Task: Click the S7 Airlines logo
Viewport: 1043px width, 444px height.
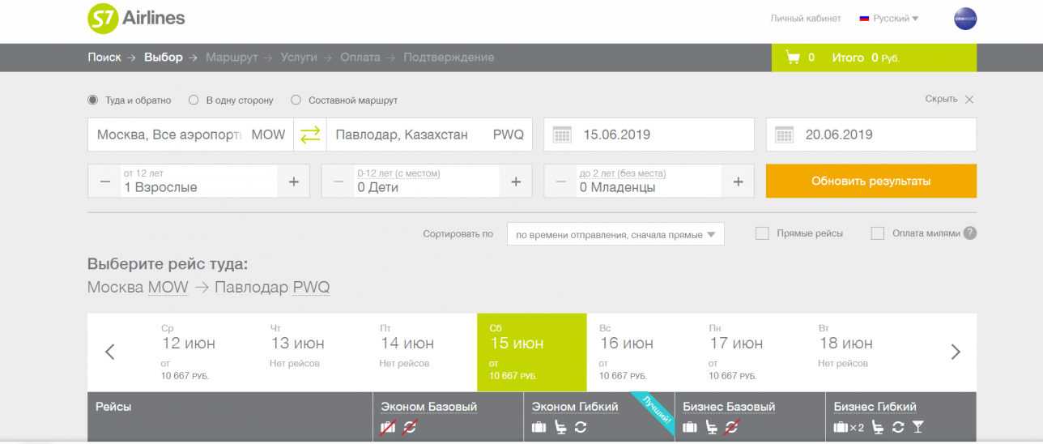Action: pos(136,18)
